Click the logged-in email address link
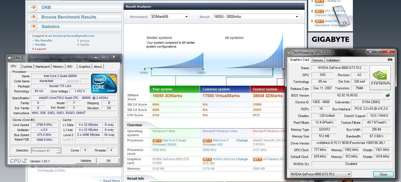 (74, 36)
